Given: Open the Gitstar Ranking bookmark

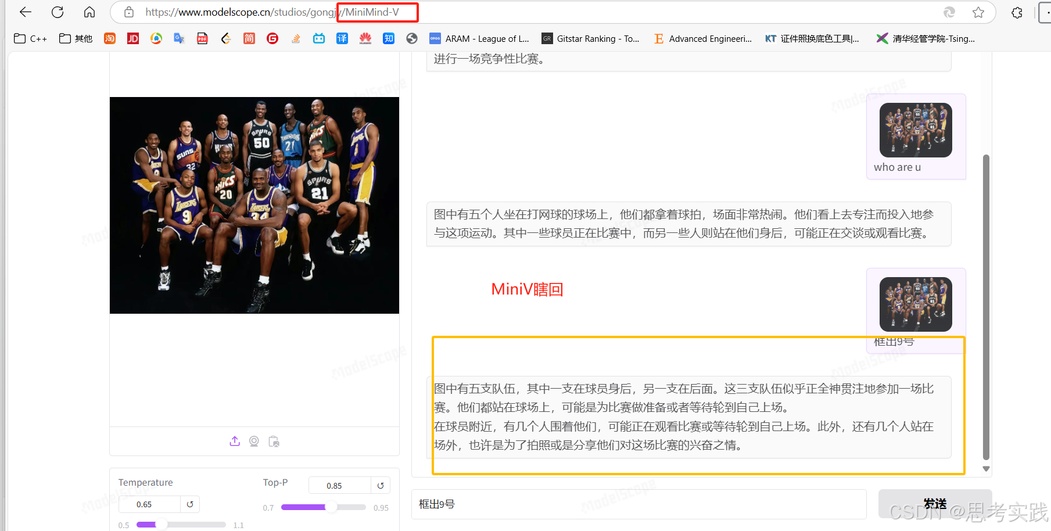Looking at the screenshot, I should [591, 38].
